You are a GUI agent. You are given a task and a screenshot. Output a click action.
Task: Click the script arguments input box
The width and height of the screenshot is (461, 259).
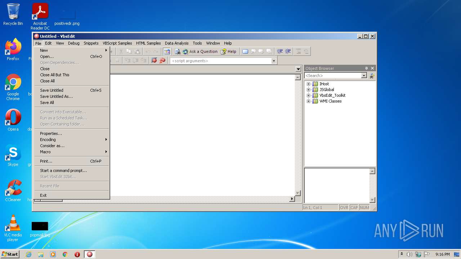click(x=221, y=61)
